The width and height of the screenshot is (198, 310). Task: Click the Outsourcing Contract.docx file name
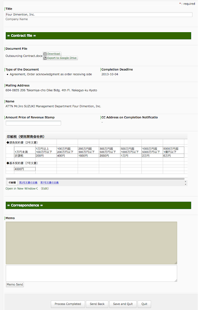click(24, 56)
